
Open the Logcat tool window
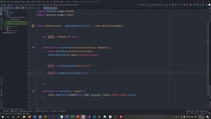[x=62, y=111]
